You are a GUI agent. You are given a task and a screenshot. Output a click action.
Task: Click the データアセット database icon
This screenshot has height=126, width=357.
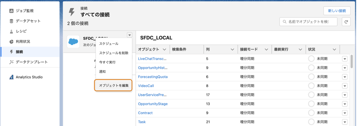(12, 21)
